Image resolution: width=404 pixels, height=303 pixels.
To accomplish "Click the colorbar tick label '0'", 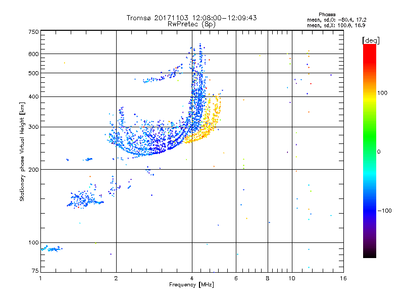I will coord(378,151).
